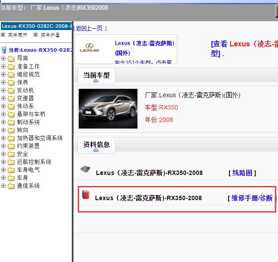The height and width of the screenshot is (262, 278).
Task: Expand the 安全 tree node
Action: (3, 154)
